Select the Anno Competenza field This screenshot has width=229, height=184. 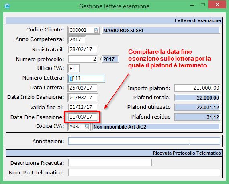(x=77, y=40)
